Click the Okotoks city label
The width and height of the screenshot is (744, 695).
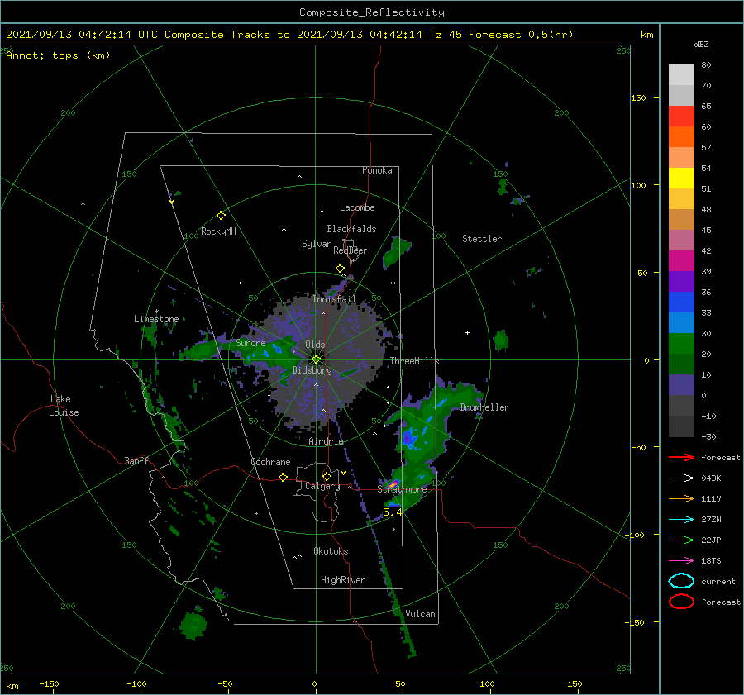(331, 550)
